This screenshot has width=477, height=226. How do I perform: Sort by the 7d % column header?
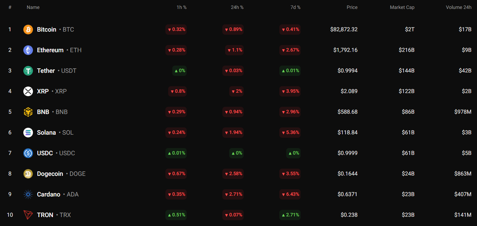295,7
